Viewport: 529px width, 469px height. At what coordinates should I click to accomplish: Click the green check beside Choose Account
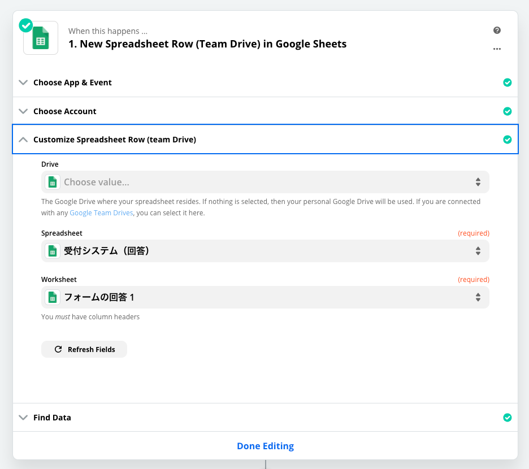(x=508, y=111)
